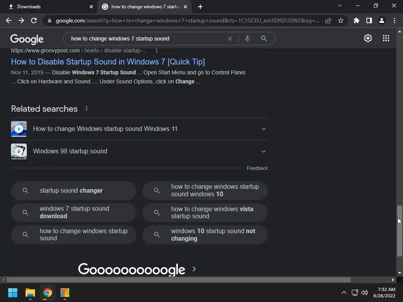Search startup sound windows 10 suggestion
The image size is (403, 302).
tap(205, 191)
